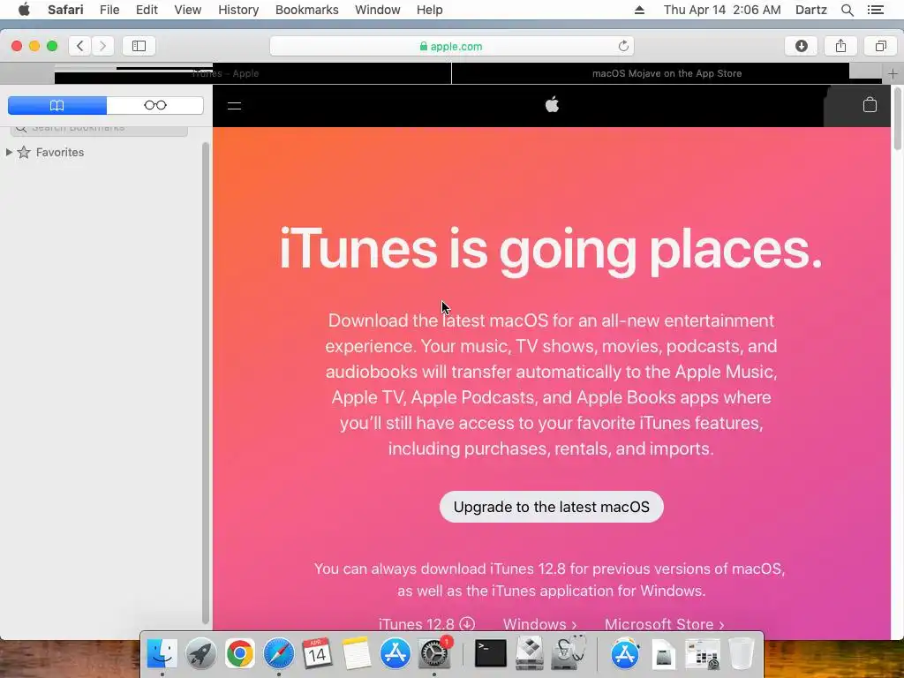Open the History menu

(238, 10)
